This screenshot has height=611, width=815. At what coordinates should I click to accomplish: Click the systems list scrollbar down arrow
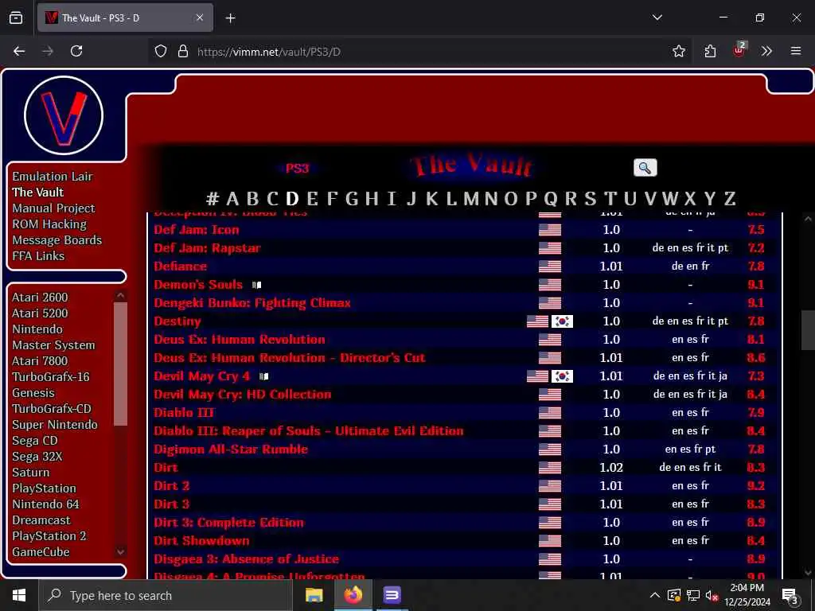(121, 552)
